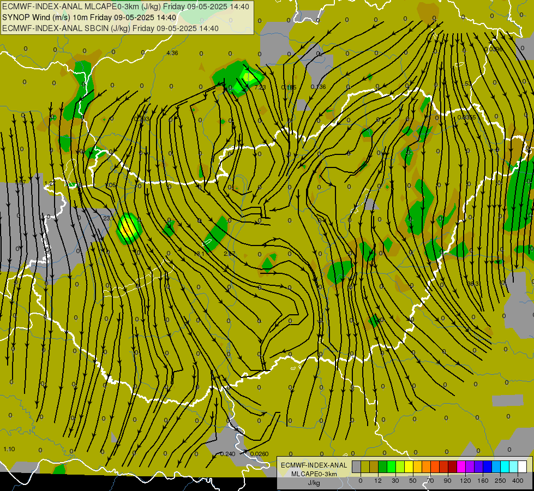Click the map value '1.10'
The height and width of the screenshot is (491, 534).
9,449
